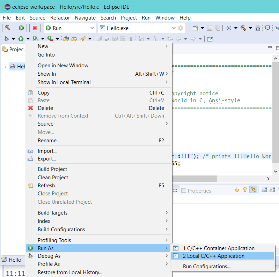The width and height of the screenshot is (279, 277).
Task: Click the hammer Build button
Action: click(8, 28)
